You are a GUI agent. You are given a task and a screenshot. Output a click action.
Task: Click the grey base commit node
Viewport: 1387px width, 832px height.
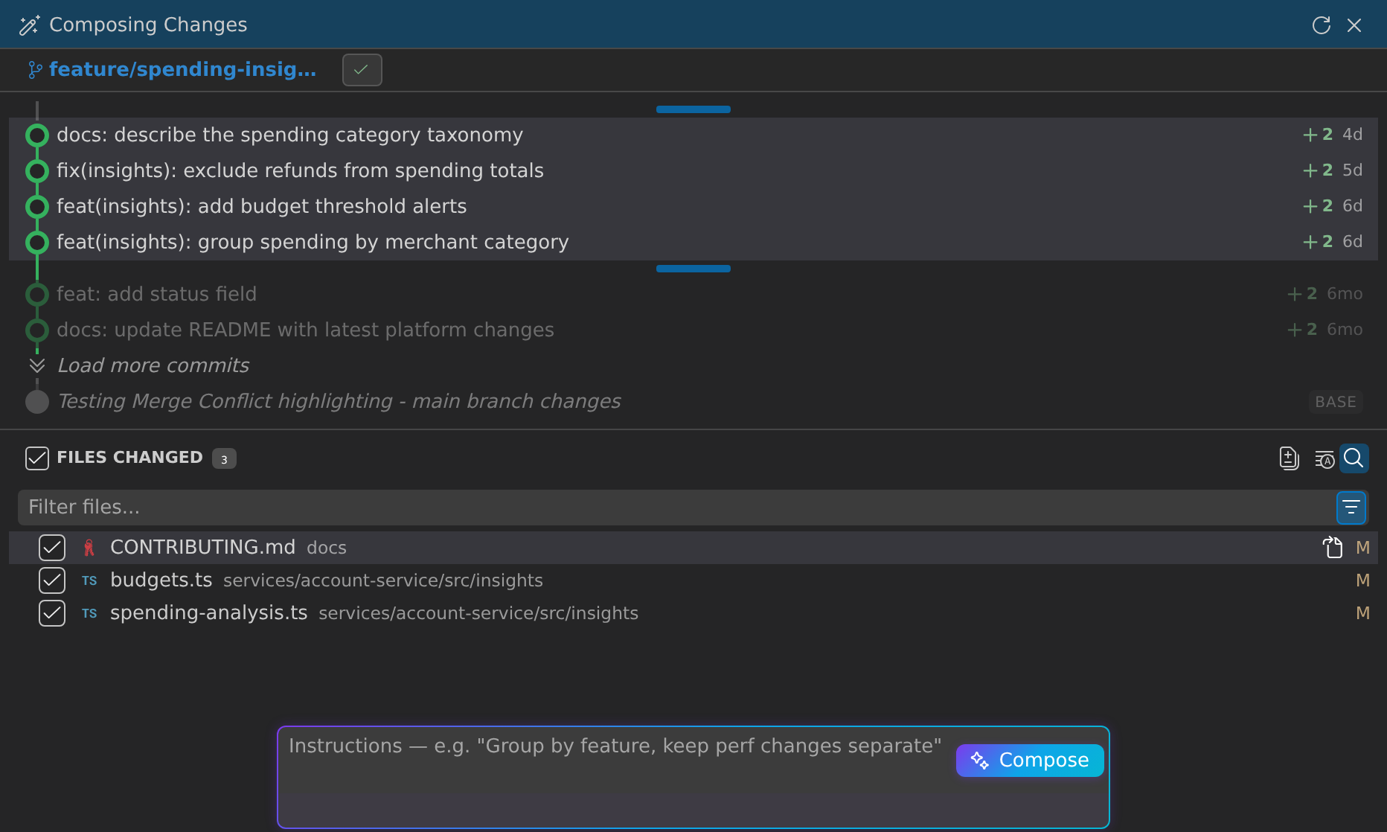click(x=37, y=402)
